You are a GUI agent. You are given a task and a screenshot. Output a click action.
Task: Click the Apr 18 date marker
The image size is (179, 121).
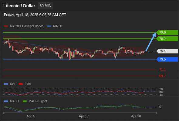coord(136,116)
